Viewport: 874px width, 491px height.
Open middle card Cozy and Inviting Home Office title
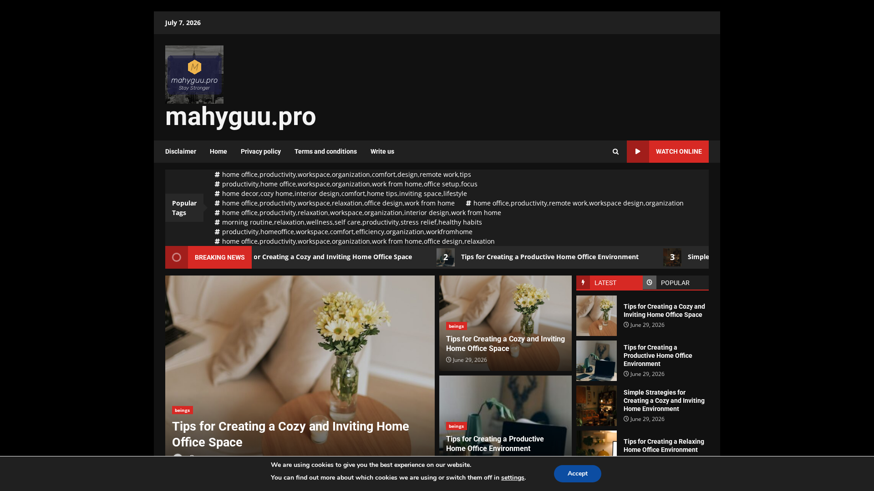click(x=505, y=344)
